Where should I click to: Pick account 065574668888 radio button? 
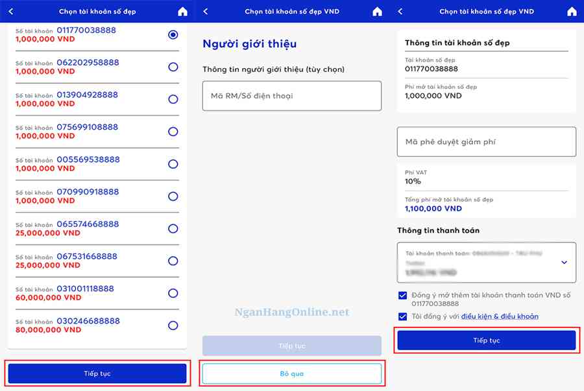coord(173,228)
